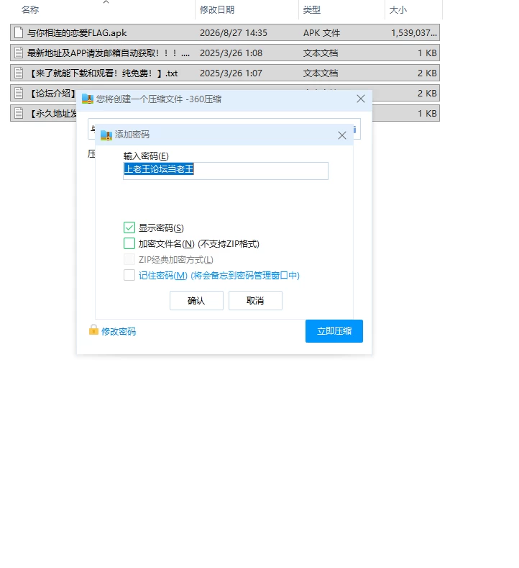
Task: Click the 显示密码(S) label text
Action: point(161,228)
